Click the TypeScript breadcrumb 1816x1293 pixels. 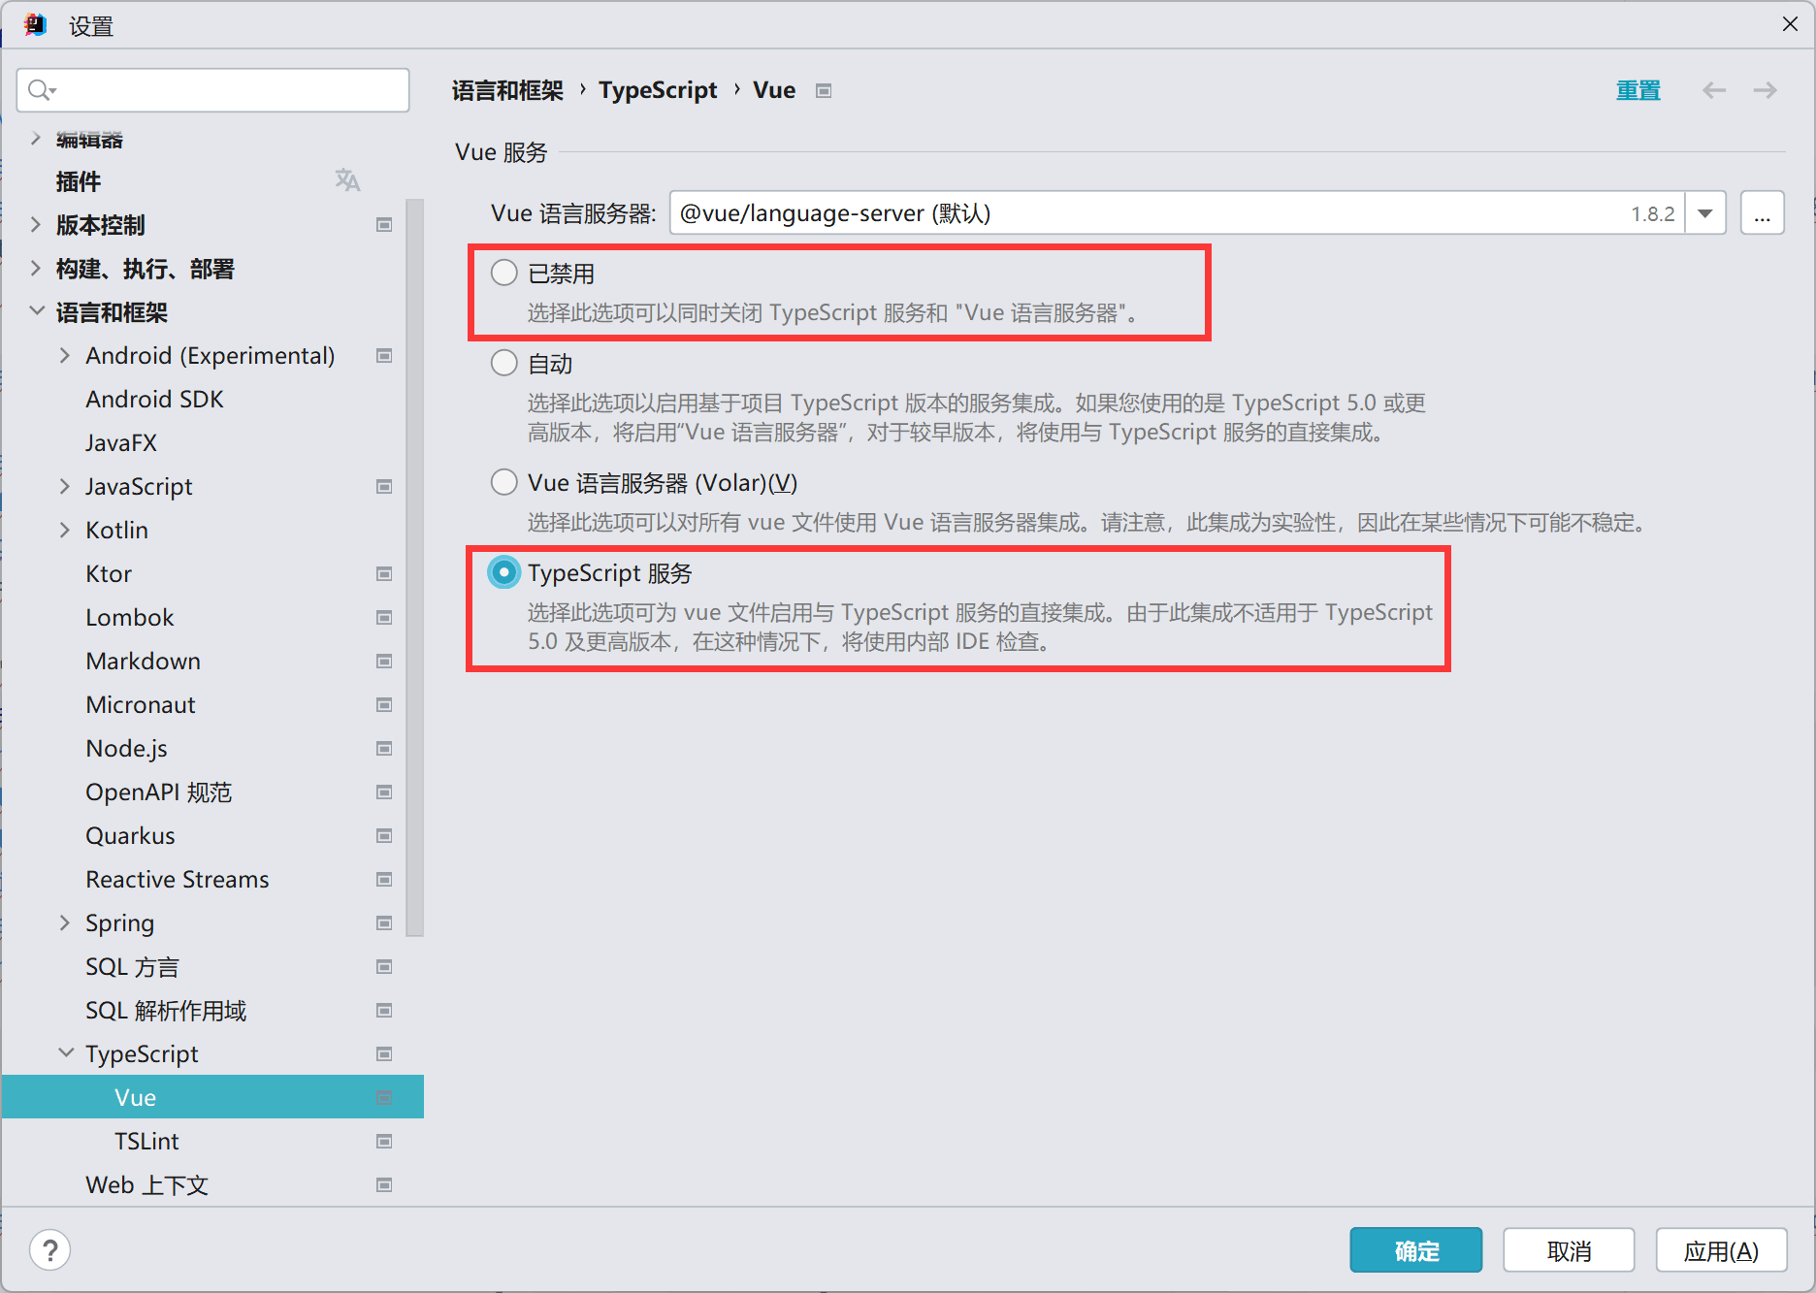[x=658, y=90]
